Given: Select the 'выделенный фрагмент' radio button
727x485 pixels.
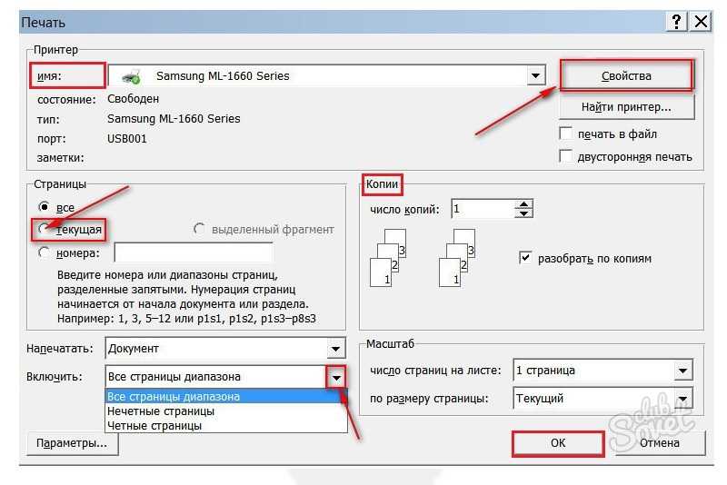Looking at the screenshot, I should (199, 229).
